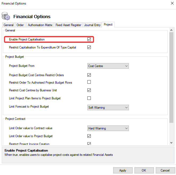The height and width of the screenshot is (175, 176).
Task: Untick Enable Project Capitalisation checkbox
Action: (89, 39)
